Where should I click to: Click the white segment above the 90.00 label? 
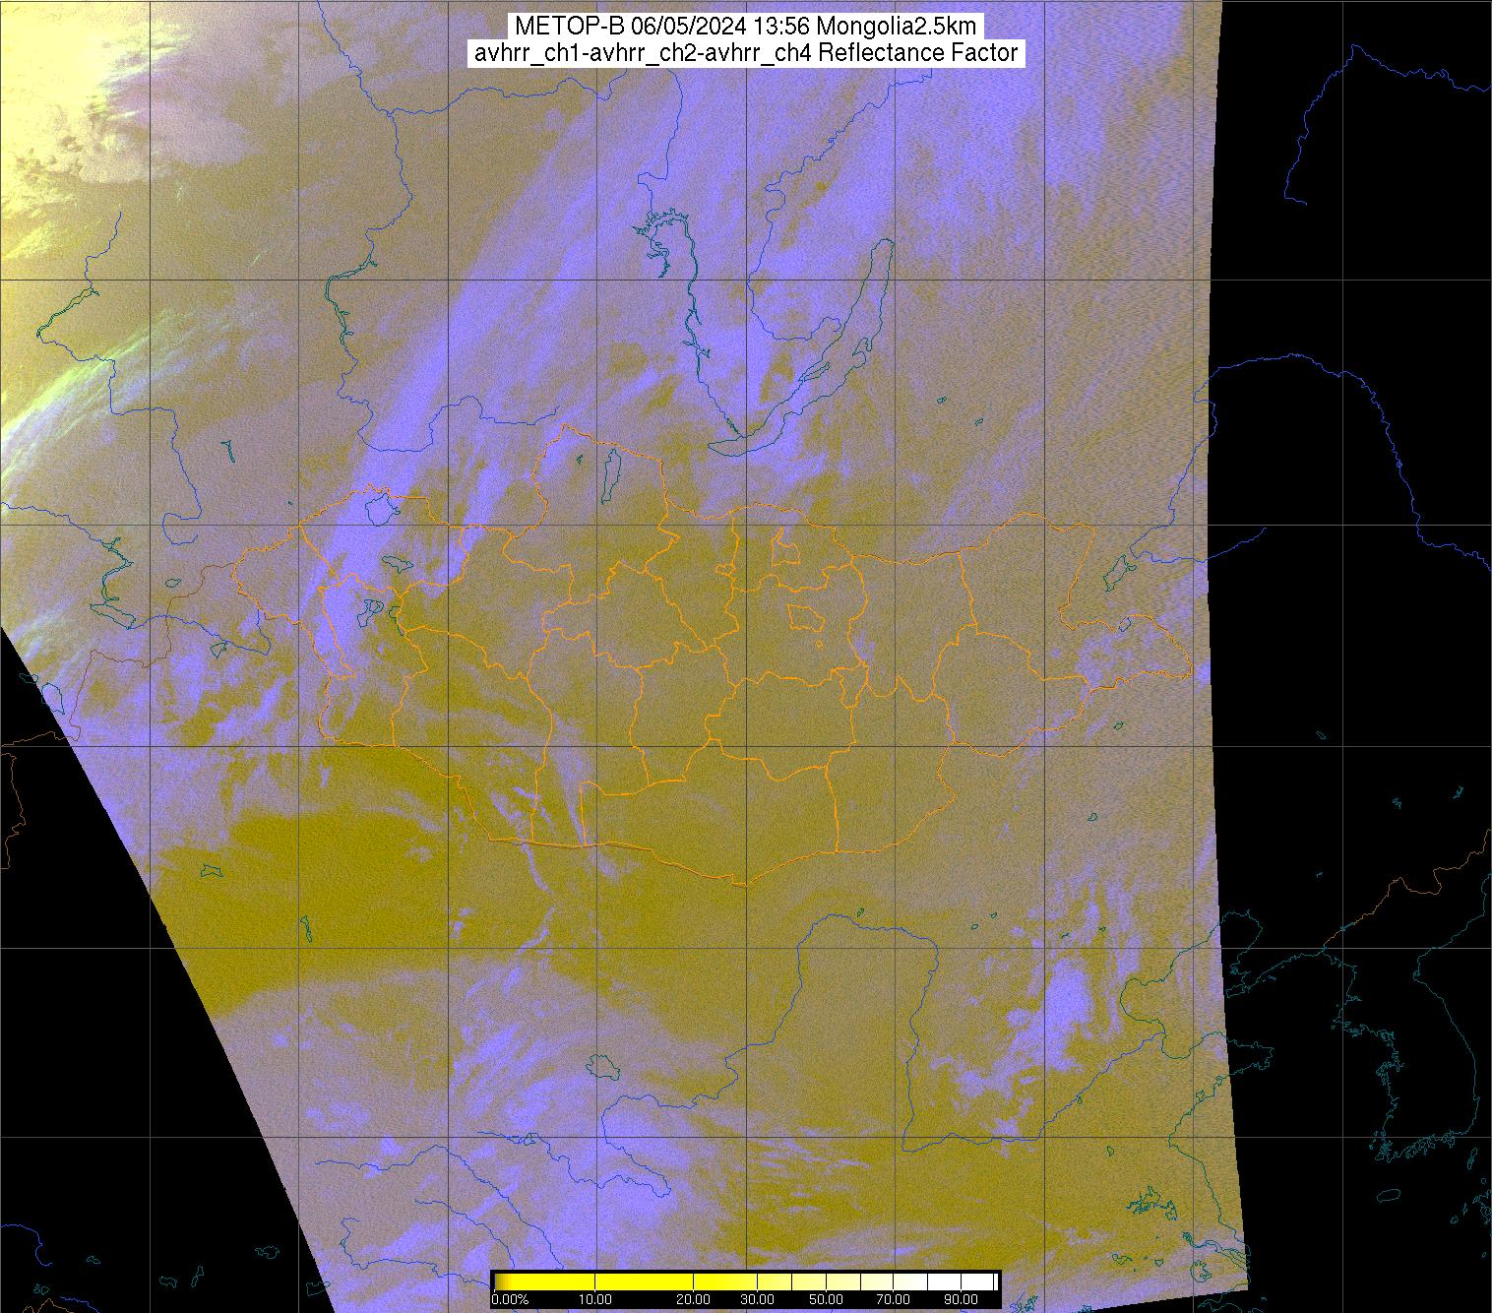(977, 1282)
